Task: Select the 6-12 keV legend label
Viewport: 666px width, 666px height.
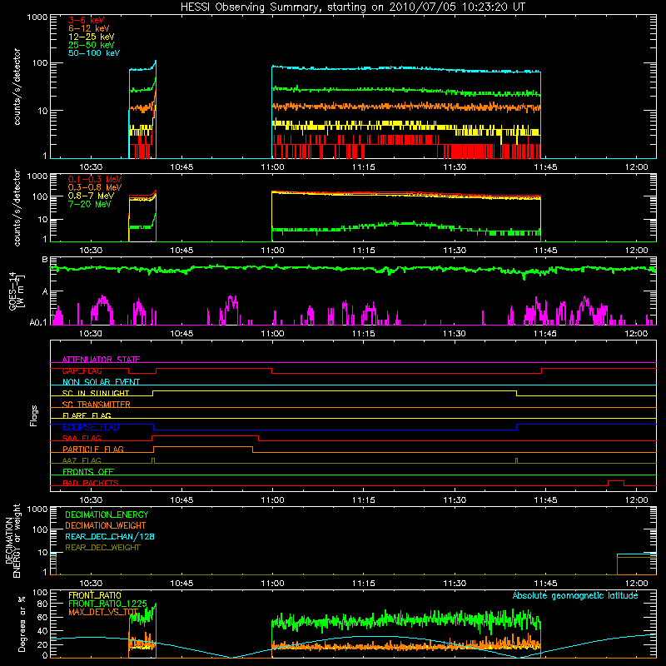Action: (x=89, y=28)
